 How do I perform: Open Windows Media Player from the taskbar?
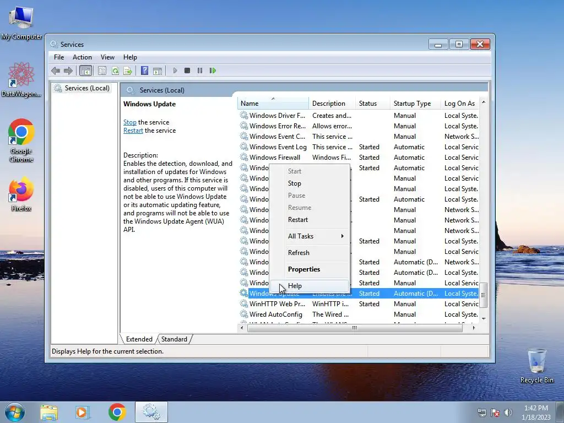coord(82,412)
